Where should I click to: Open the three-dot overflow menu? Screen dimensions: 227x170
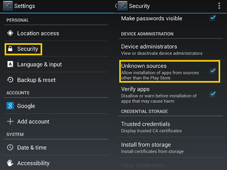tap(219, 6)
